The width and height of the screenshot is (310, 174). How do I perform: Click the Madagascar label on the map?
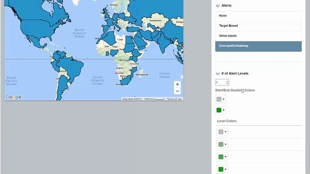click(x=141, y=74)
